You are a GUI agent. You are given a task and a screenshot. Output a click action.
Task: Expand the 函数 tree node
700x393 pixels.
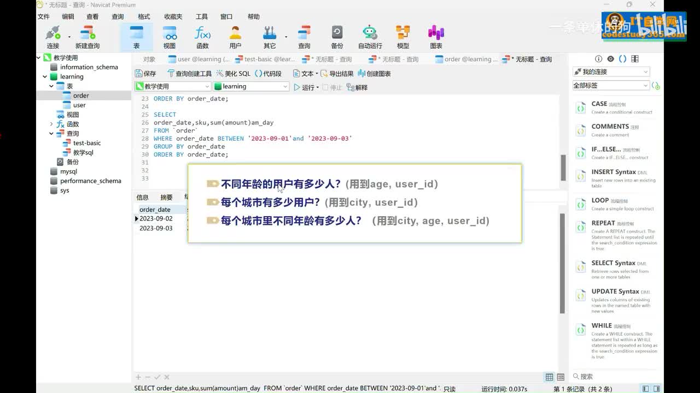[x=51, y=124]
